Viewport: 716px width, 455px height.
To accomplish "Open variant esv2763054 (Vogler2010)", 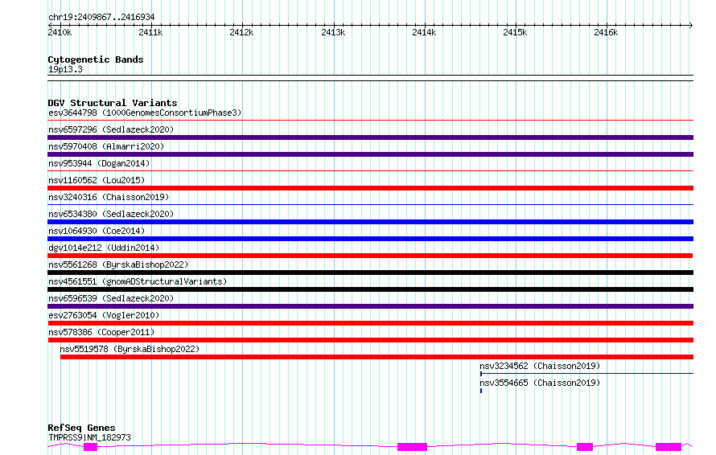I will [x=104, y=315].
